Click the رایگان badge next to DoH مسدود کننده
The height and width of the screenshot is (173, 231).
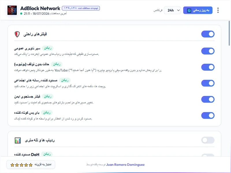click(x=47, y=154)
